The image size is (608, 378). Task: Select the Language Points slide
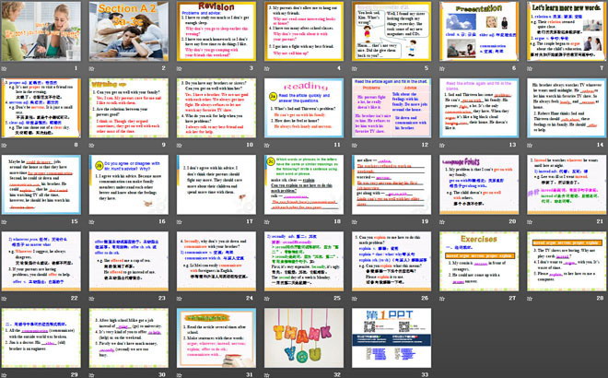[479, 184]
